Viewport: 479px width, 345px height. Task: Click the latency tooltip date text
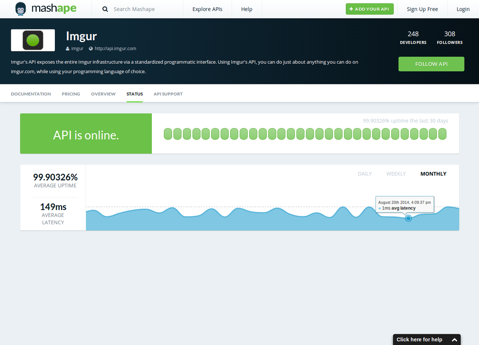click(404, 202)
